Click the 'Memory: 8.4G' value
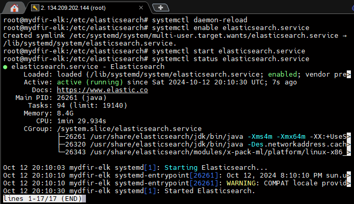Screen dimensions: 354x204 pyautogui.click(x=65, y=113)
